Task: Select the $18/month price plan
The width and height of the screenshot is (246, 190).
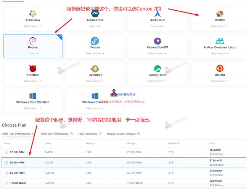Action: click(x=216, y=171)
